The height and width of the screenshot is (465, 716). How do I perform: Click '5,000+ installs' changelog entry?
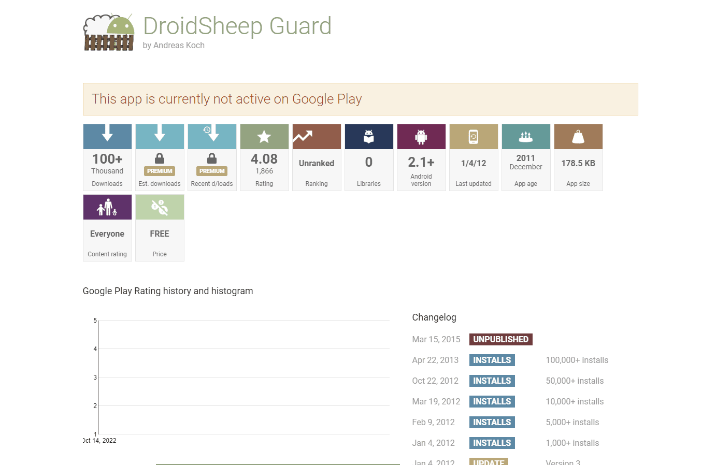572,422
